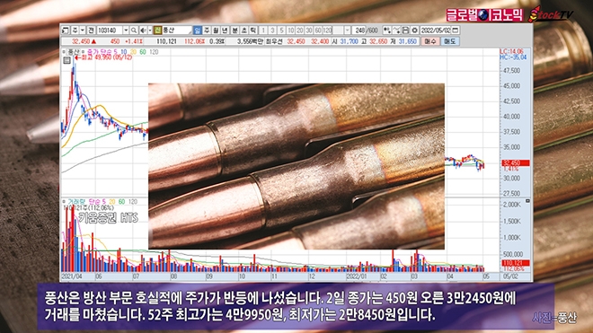Viewport: 593px width, 333px height.
Task: Open the interval dropdown after 120
Action: [x=347, y=31]
